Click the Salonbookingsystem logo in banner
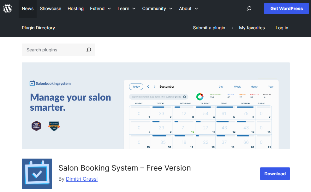This screenshot has height=192, width=311. [50, 84]
